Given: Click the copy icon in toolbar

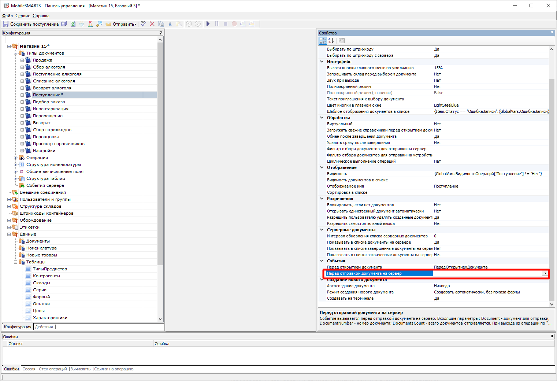Looking at the screenshot, I should click(161, 24).
